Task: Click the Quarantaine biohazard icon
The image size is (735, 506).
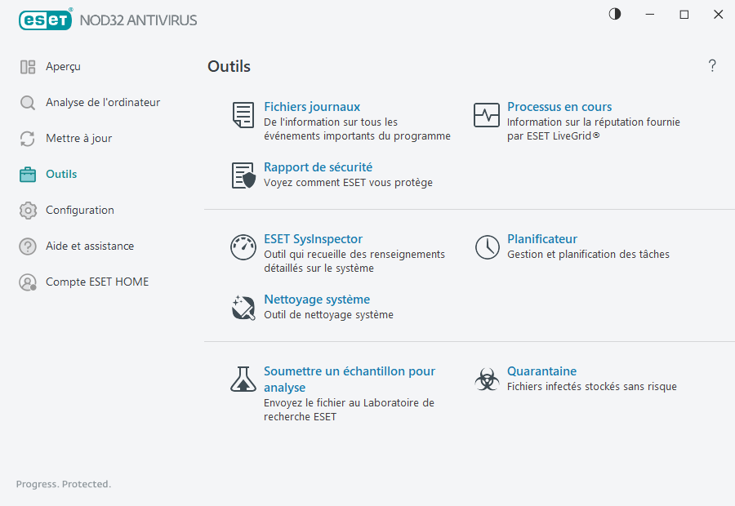Action: click(487, 379)
